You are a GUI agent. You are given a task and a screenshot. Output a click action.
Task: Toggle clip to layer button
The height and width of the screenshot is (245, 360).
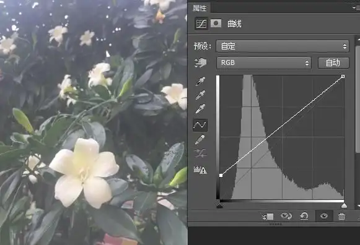point(268,217)
